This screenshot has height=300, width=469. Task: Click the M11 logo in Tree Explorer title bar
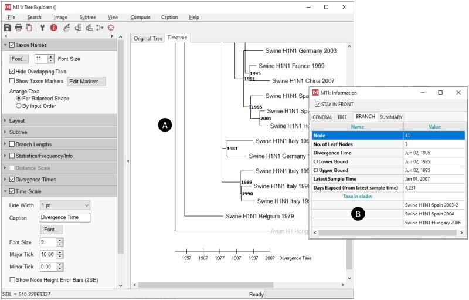pyautogui.click(x=7, y=6)
